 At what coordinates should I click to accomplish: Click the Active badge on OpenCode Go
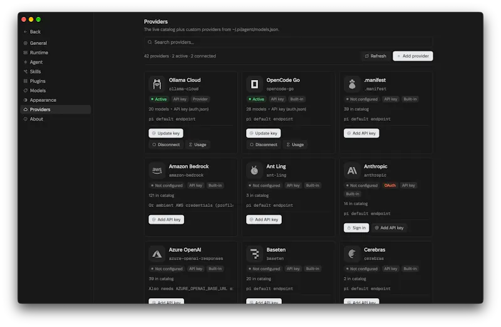point(257,99)
